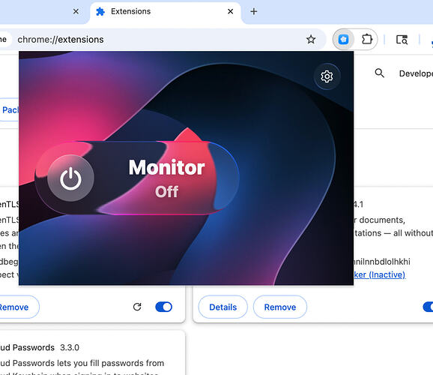
Task: Click the Details button
Action: (222, 307)
